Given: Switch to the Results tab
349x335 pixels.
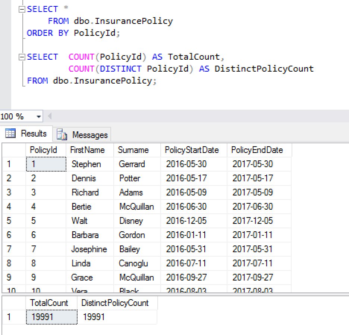Looking at the screenshot, I should pyautogui.click(x=26, y=134).
